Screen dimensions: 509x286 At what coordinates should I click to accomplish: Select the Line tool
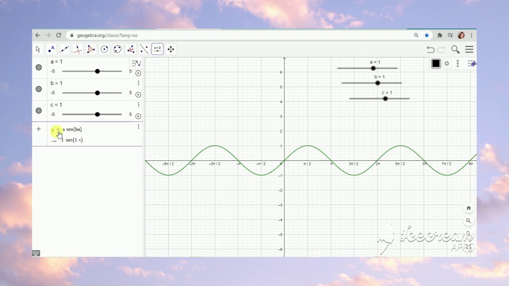coord(64,49)
